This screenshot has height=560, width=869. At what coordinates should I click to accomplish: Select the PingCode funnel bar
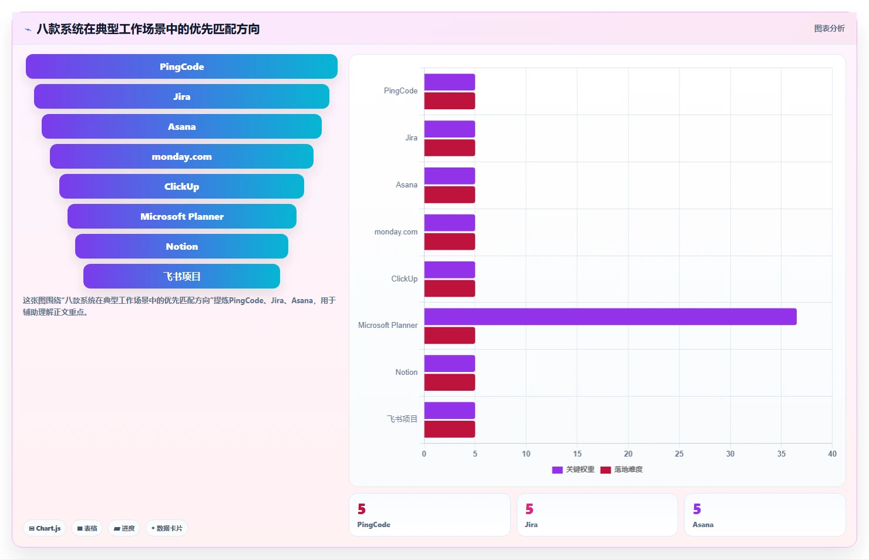coord(181,66)
